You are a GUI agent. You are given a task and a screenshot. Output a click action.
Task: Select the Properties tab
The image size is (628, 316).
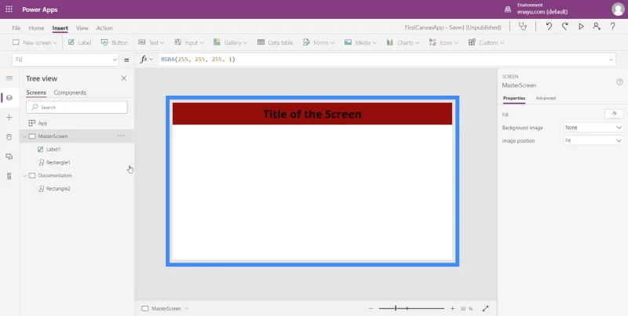[514, 98]
